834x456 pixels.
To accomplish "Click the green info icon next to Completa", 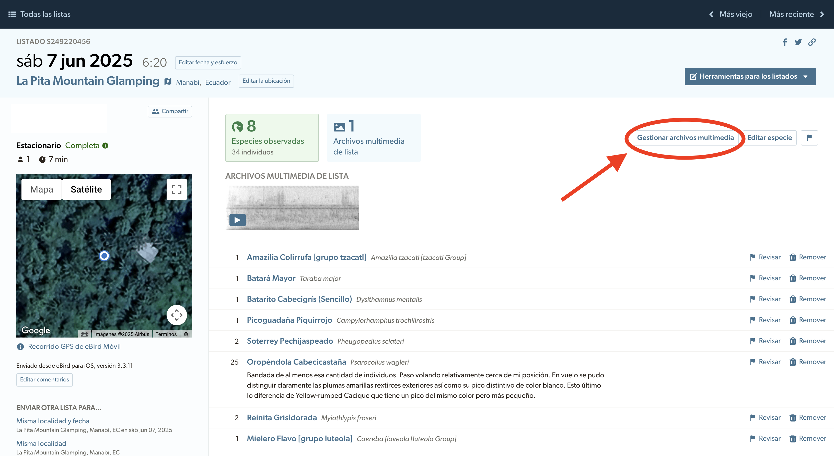I will click(x=105, y=146).
